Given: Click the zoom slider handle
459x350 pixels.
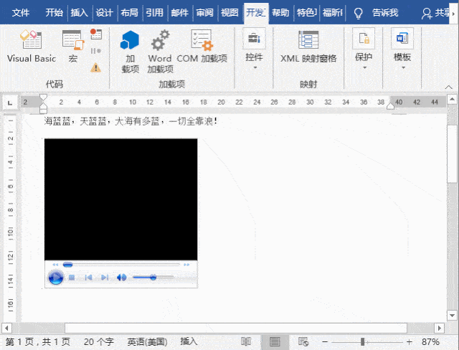Looking at the screenshot, I should coord(363,342).
